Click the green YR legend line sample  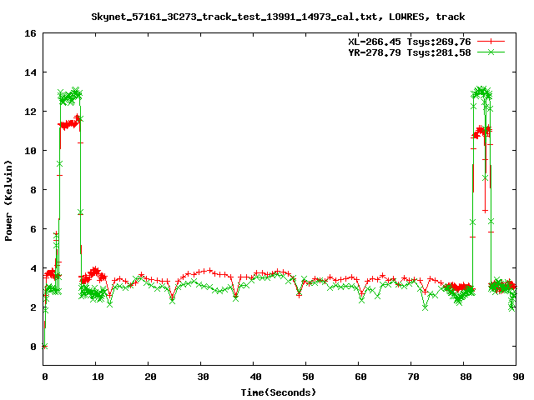click(491, 52)
